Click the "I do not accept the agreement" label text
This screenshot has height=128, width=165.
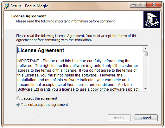click(x=45, y=105)
